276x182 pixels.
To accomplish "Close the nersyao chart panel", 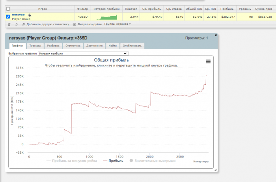I will 216,35.
